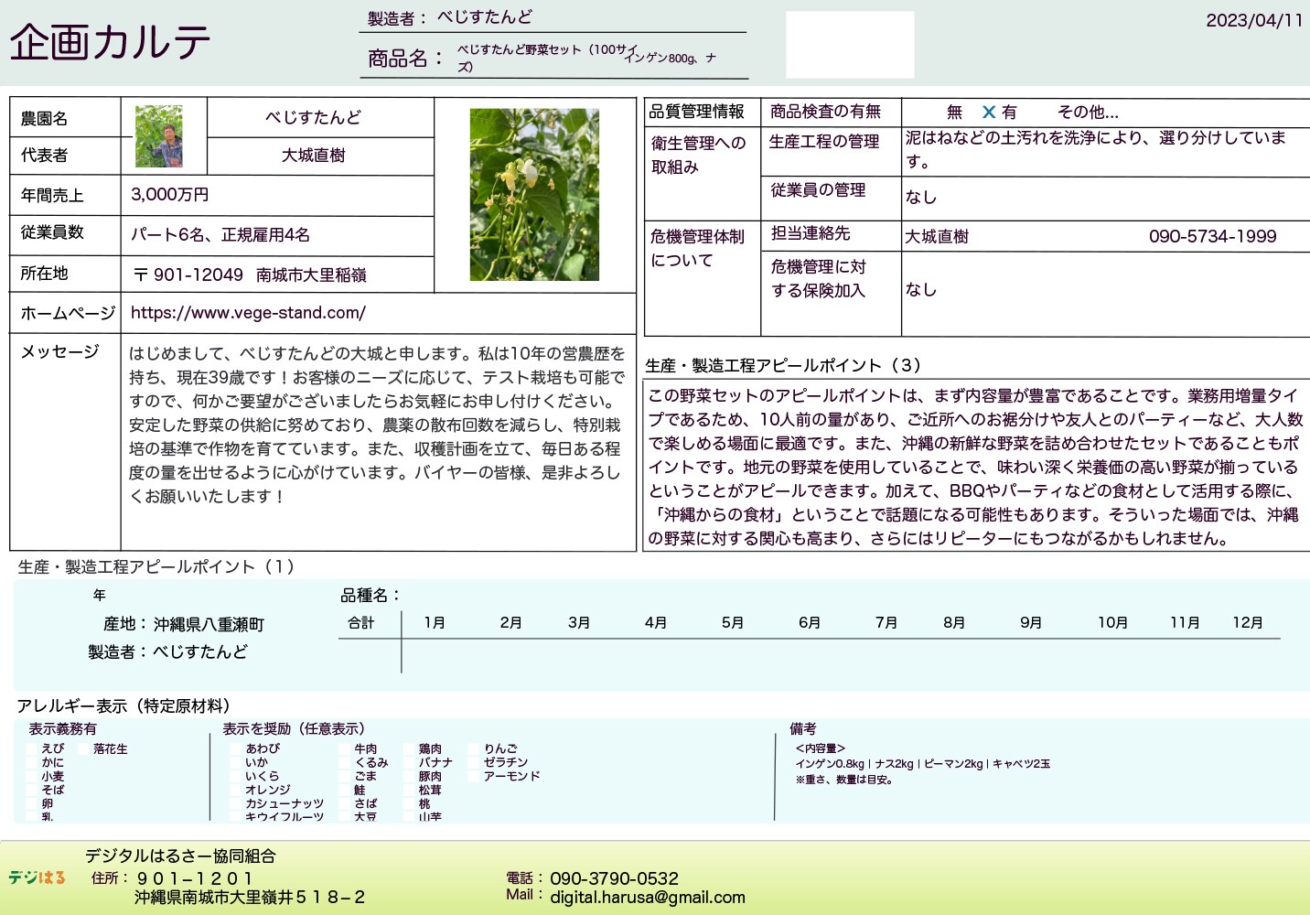Select the アーモンド allergen checkbox
1310x915 pixels.
[x=474, y=776]
